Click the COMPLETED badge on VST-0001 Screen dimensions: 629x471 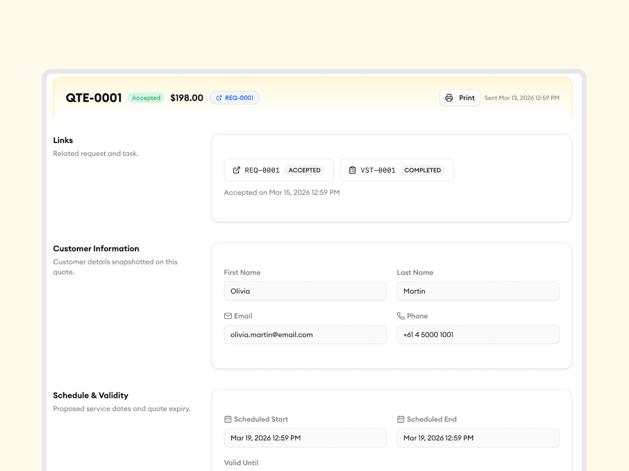(x=422, y=170)
